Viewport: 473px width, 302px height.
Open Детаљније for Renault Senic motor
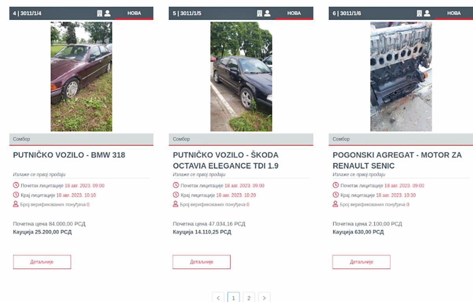(x=361, y=262)
